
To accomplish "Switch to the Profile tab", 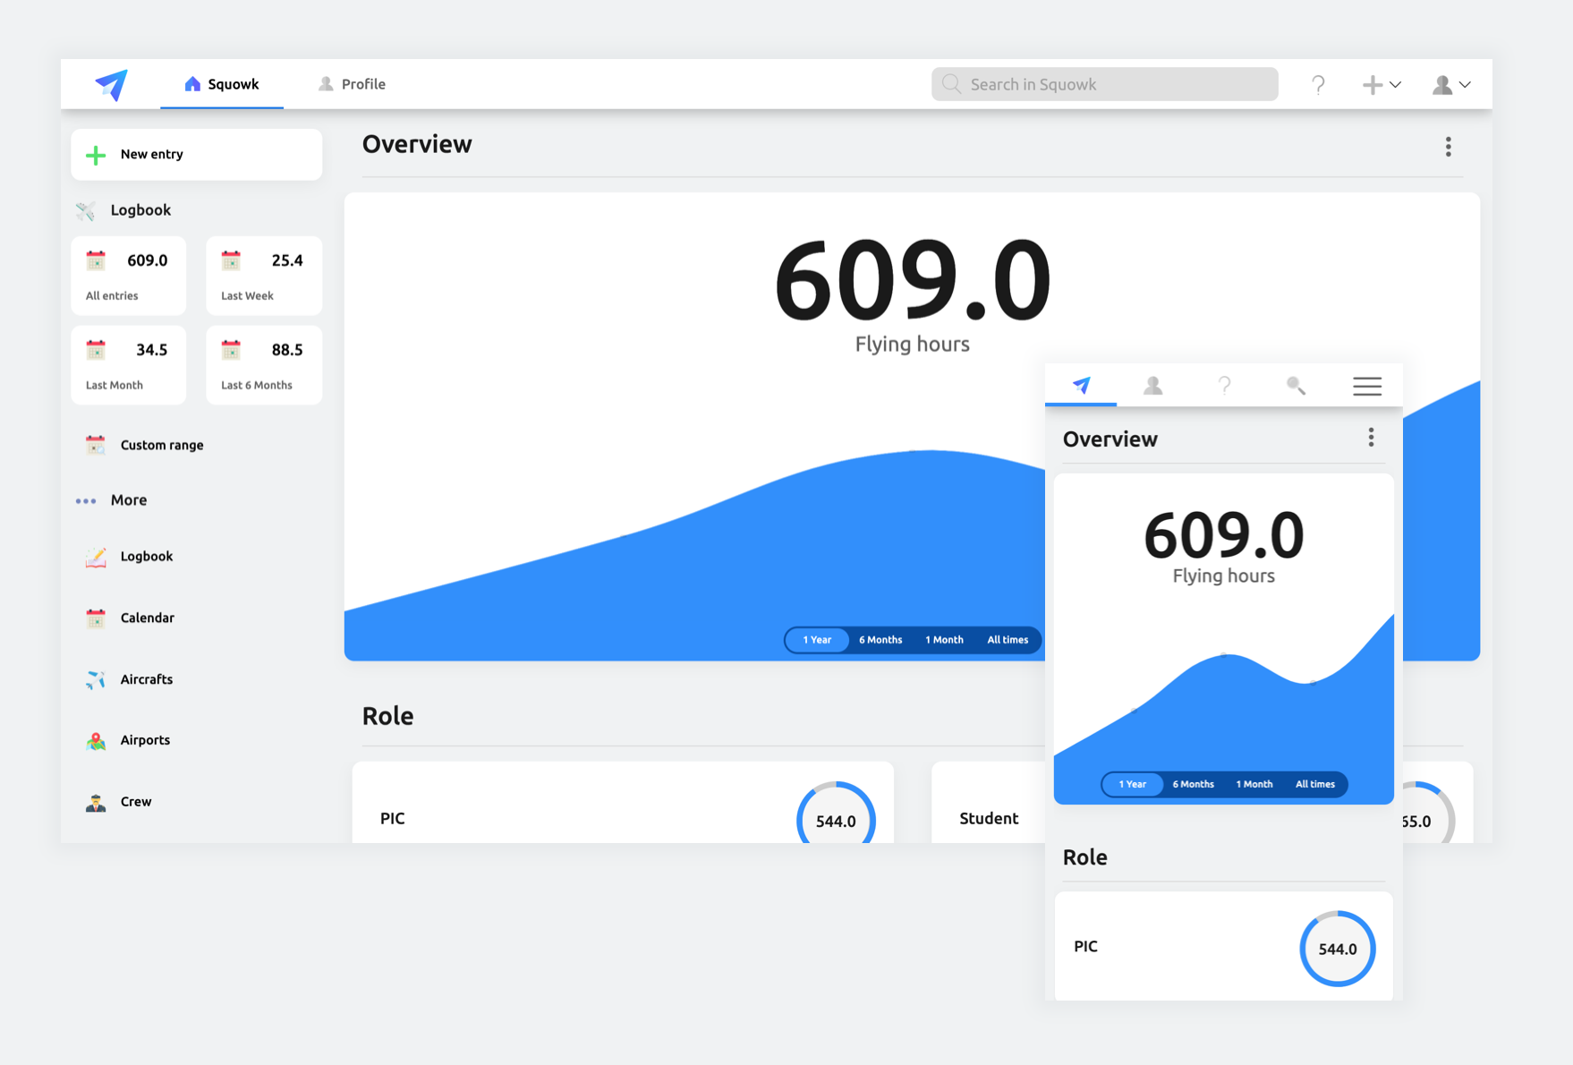I will [353, 84].
